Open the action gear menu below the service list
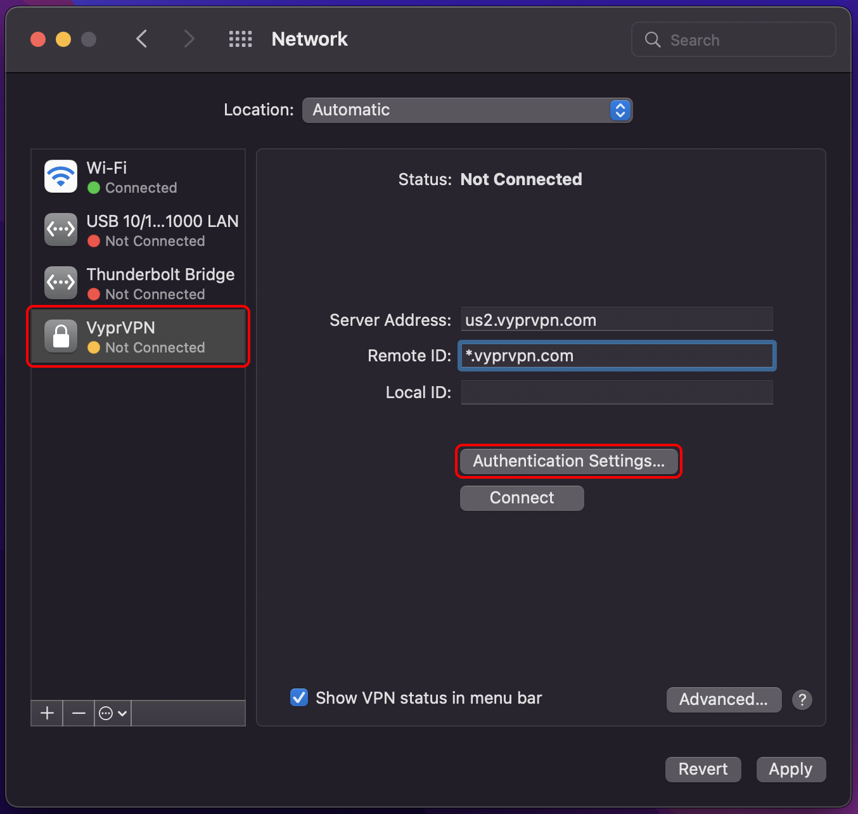The width and height of the screenshot is (858, 814). pos(112,713)
